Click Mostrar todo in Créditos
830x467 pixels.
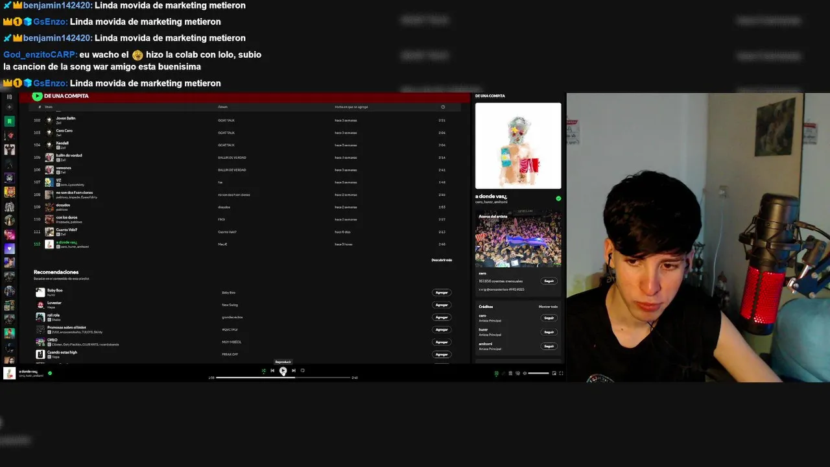pos(548,307)
